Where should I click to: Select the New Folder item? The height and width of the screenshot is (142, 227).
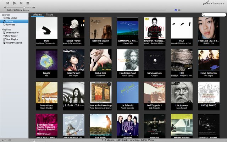[x=12, y=36]
